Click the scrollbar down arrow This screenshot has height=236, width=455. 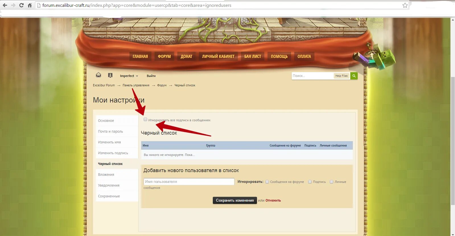click(453, 234)
